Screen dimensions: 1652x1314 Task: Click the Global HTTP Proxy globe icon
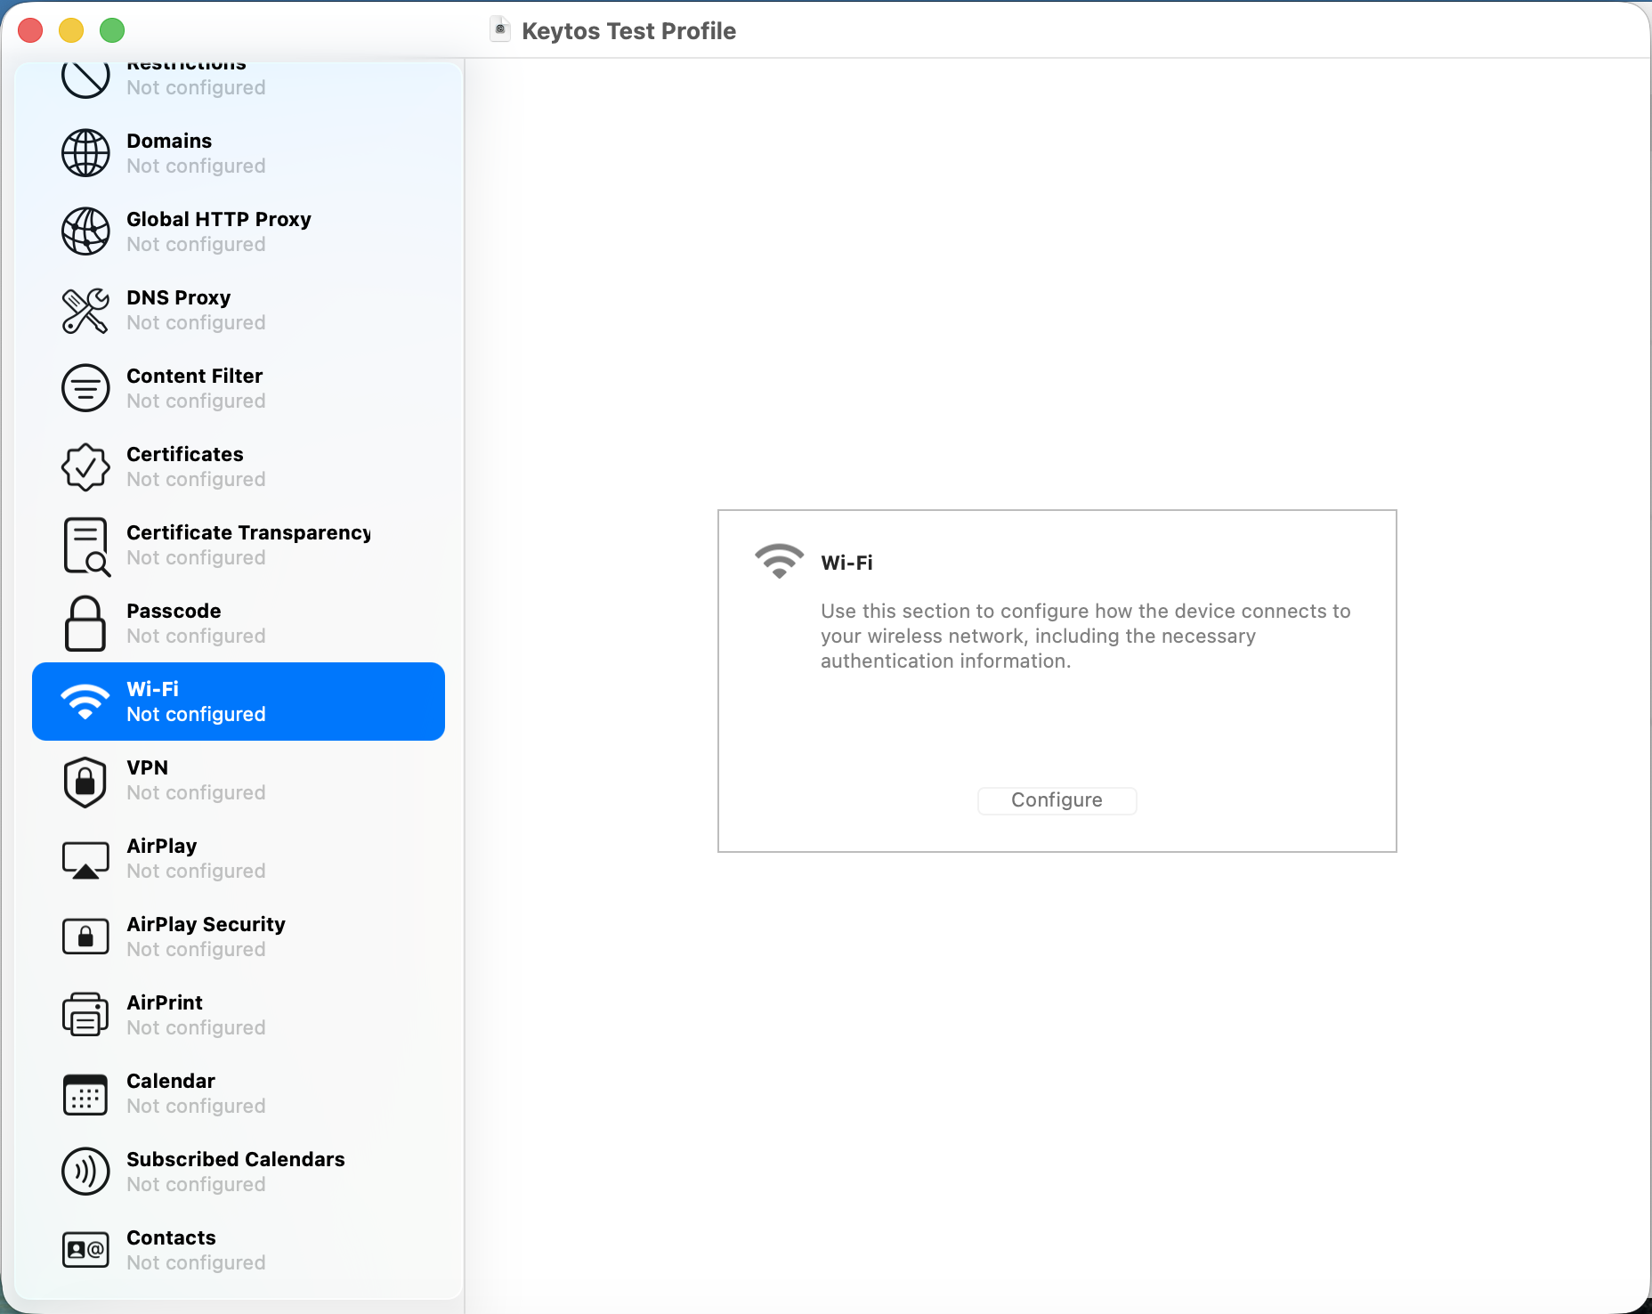tap(85, 231)
